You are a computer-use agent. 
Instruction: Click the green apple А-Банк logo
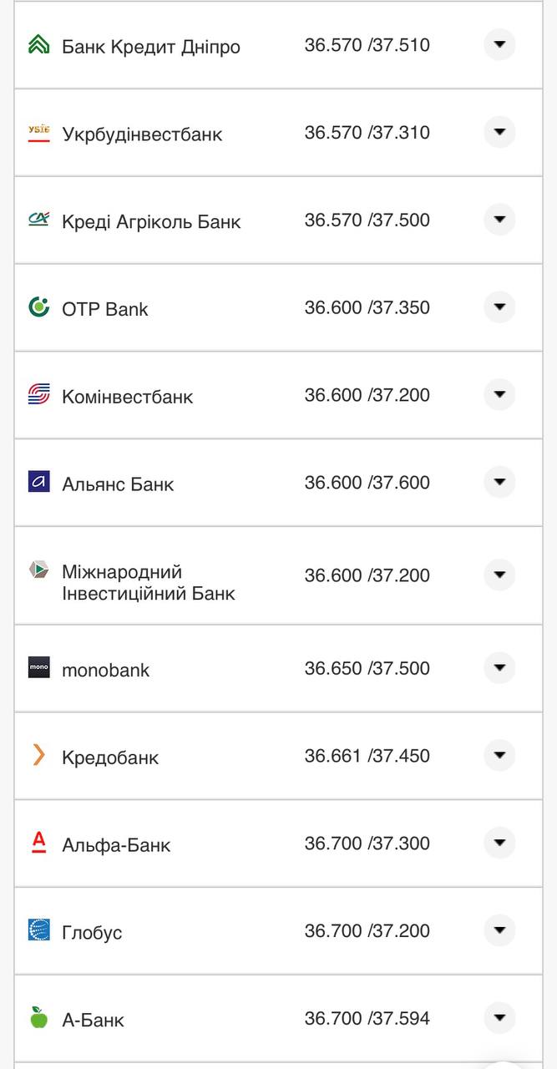click(39, 1019)
